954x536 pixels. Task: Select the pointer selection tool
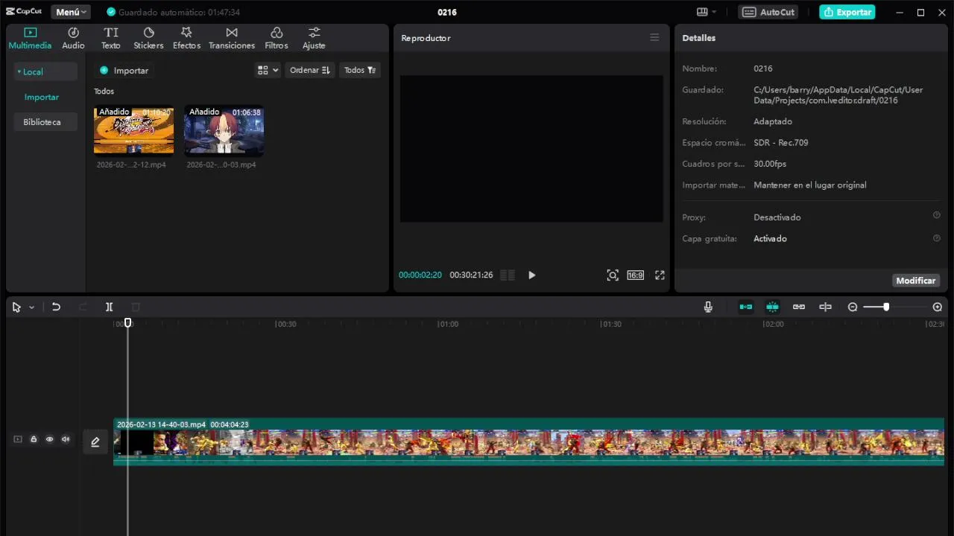point(16,307)
